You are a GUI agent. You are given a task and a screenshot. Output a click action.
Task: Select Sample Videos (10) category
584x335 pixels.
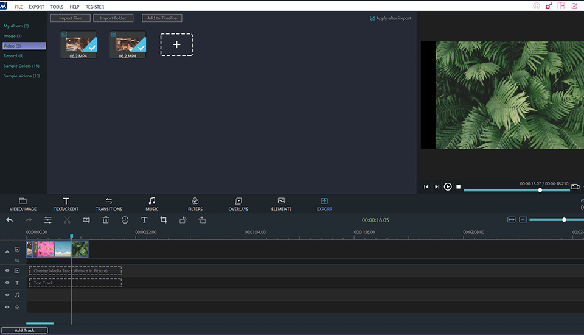pyautogui.click(x=22, y=76)
